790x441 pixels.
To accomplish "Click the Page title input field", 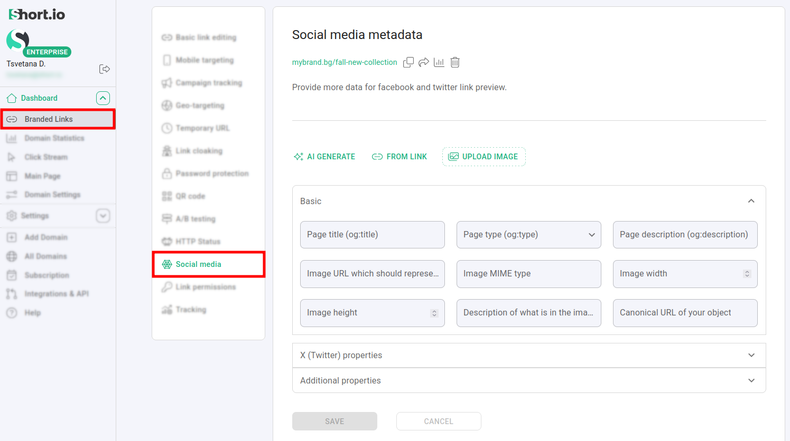I will pos(372,234).
